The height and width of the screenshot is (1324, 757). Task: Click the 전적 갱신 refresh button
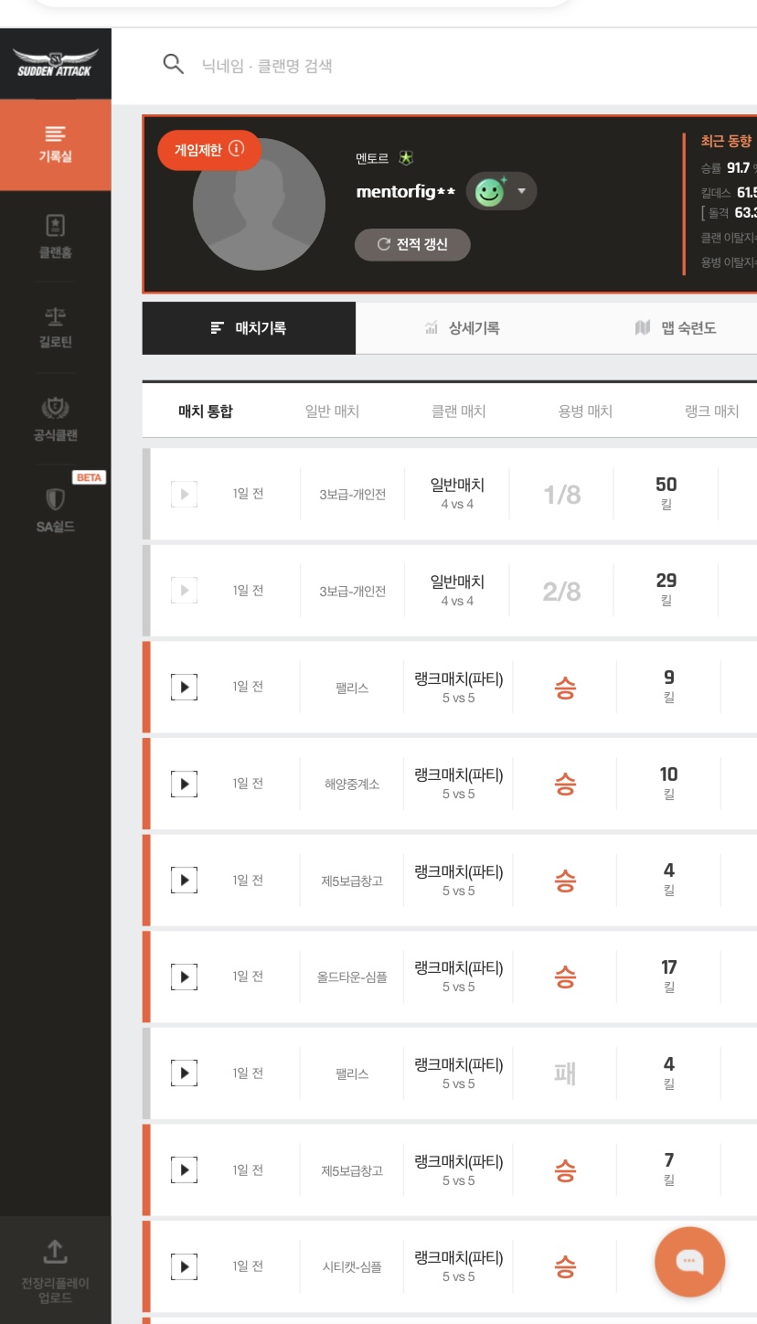point(412,245)
